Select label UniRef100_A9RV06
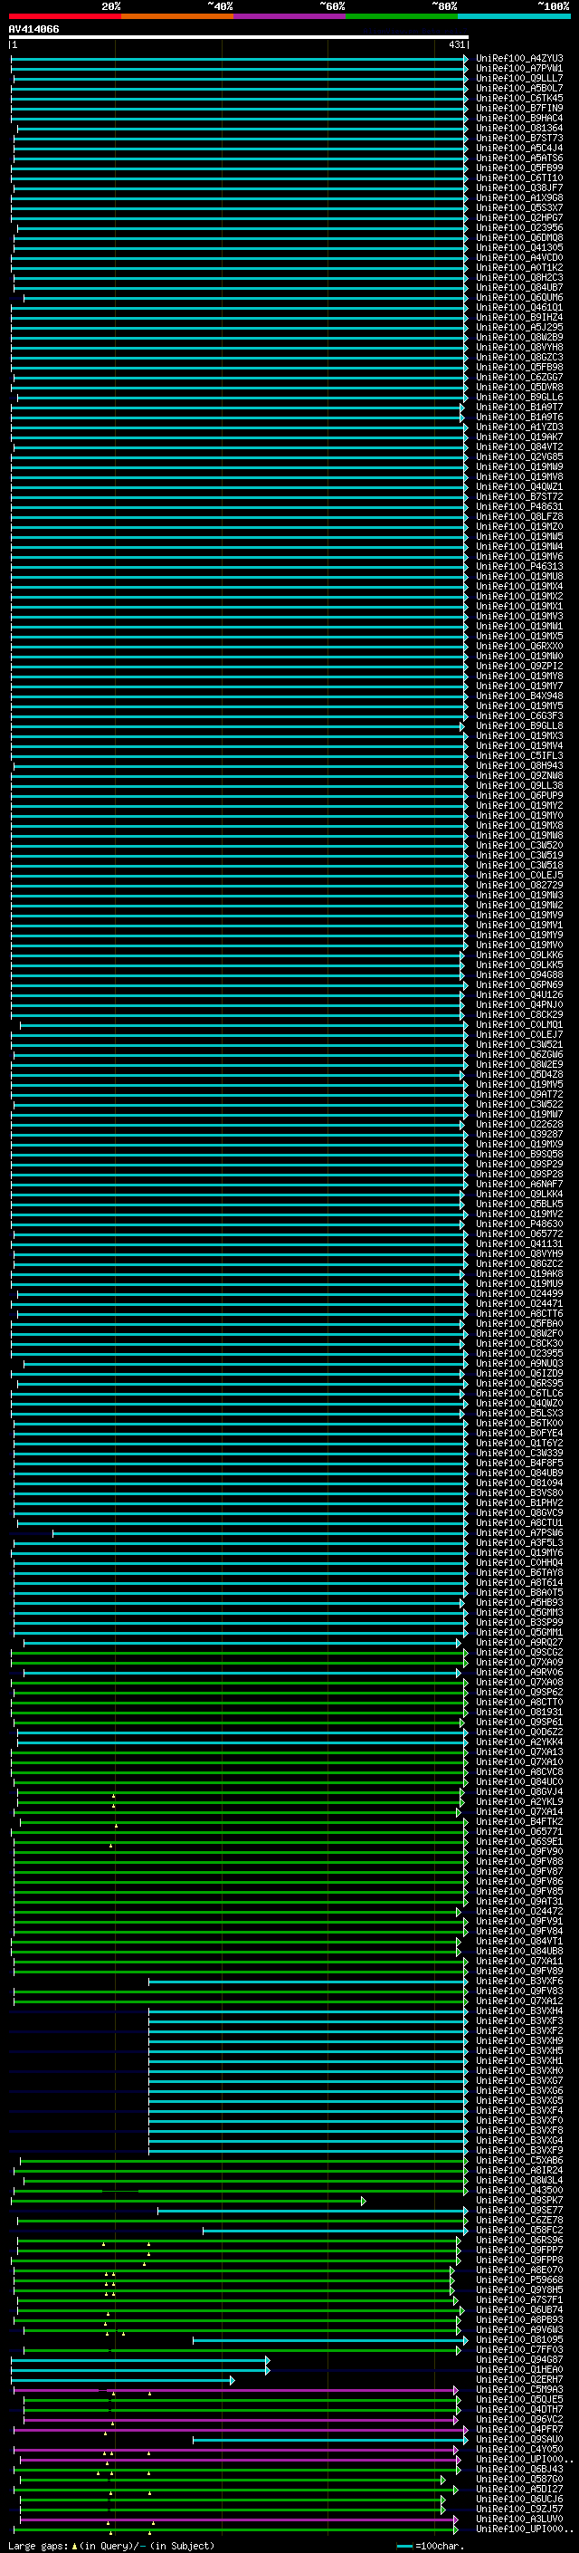This screenshot has width=579, height=2553. (x=519, y=1672)
